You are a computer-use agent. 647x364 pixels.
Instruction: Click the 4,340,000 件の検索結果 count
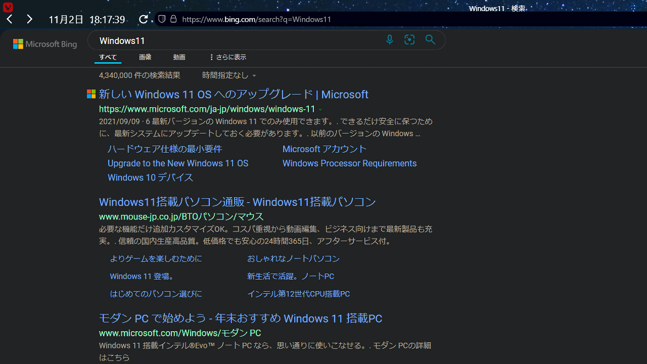coord(140,75)
